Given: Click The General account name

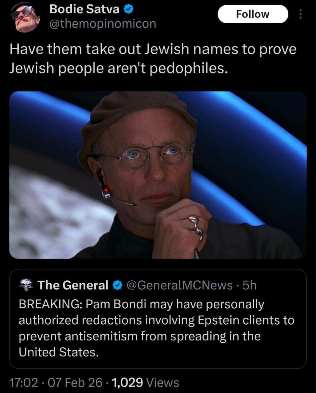Looking at the screenshot, I should pyautogui.click(x=73, y=285).
